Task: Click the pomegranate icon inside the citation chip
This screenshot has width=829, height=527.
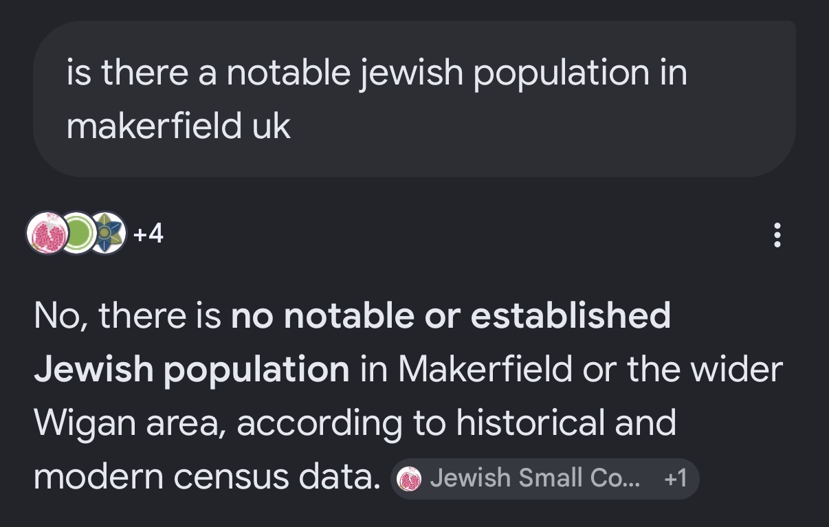Action: click(410, 479)
